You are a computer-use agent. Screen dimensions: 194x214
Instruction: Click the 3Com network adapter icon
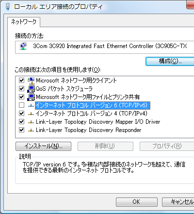tap(23, 46)
